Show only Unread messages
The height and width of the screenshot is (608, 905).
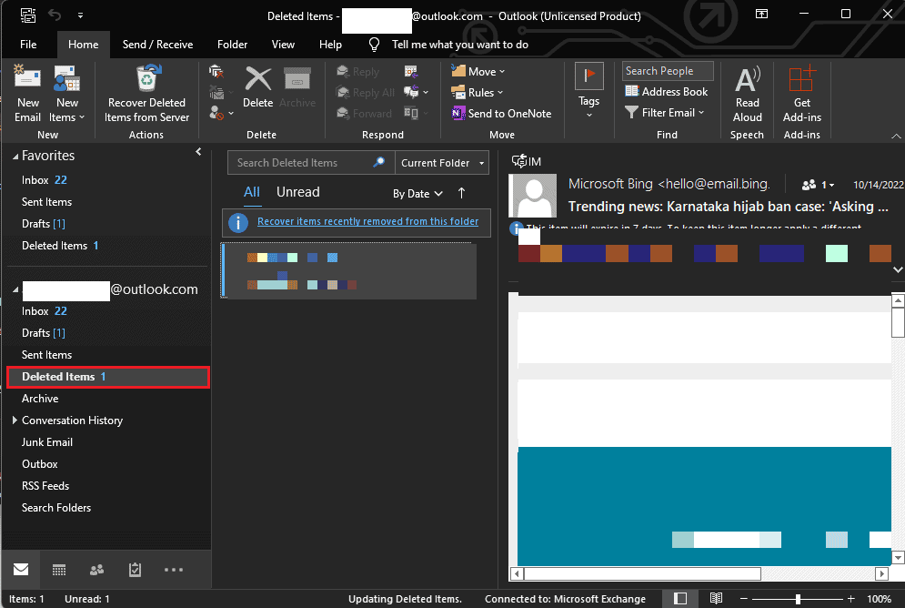point(297,192)
